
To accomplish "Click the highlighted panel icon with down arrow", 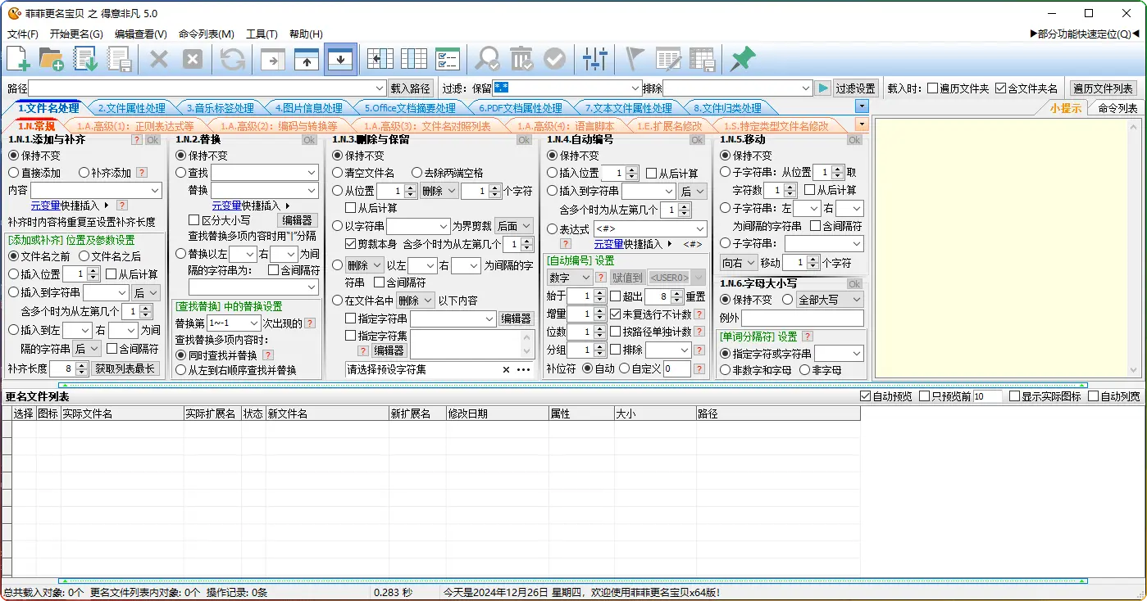I will (x=340, y=59).
